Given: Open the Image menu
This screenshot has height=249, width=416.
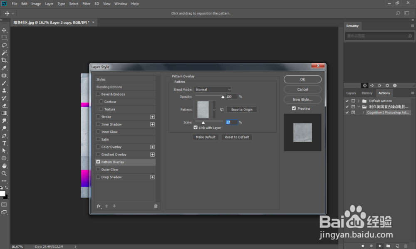Looking at the screenshot, I should [x=36, y=4].
